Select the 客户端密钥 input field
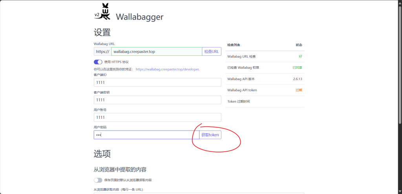The height and width of the screenshot is (194, 402). click(157, 100)
